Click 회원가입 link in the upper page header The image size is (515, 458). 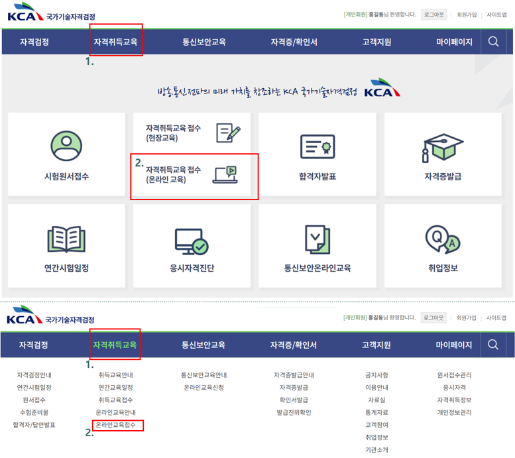click(467, 15)
